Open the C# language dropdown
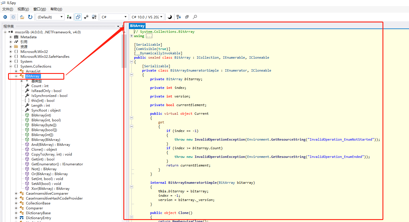409x222 pixels. pyautogui.click(x=114, y=17)
